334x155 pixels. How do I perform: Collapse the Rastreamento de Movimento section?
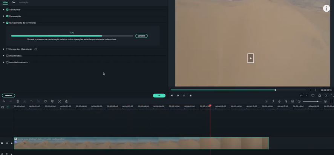4,23
